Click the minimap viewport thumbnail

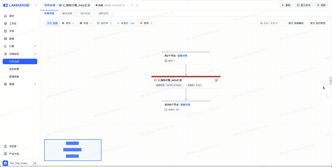coord(73,150)
